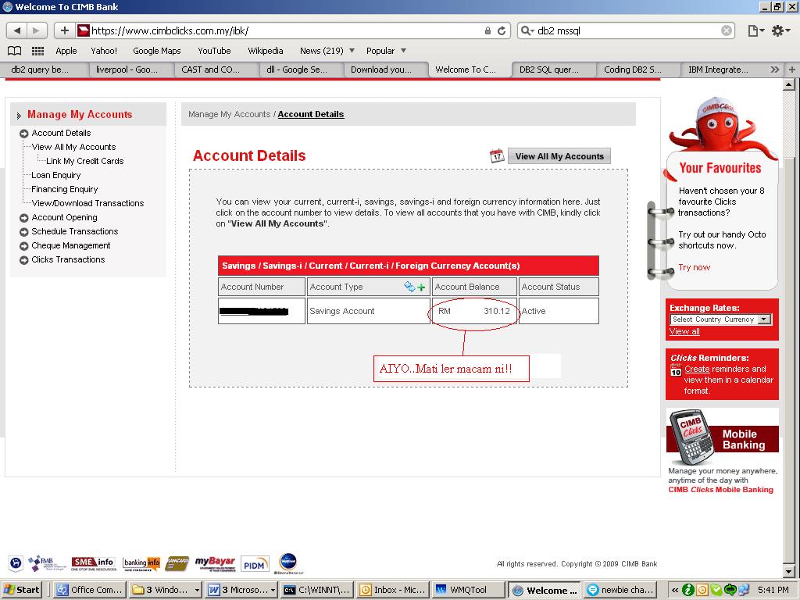The image size is (800, 600).
Task: Click the Mobile Banking phone image
Action: point(692,436)
